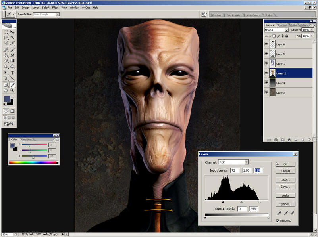
Task: Open the Fill slider arrow
Action: tap(312, 36)
